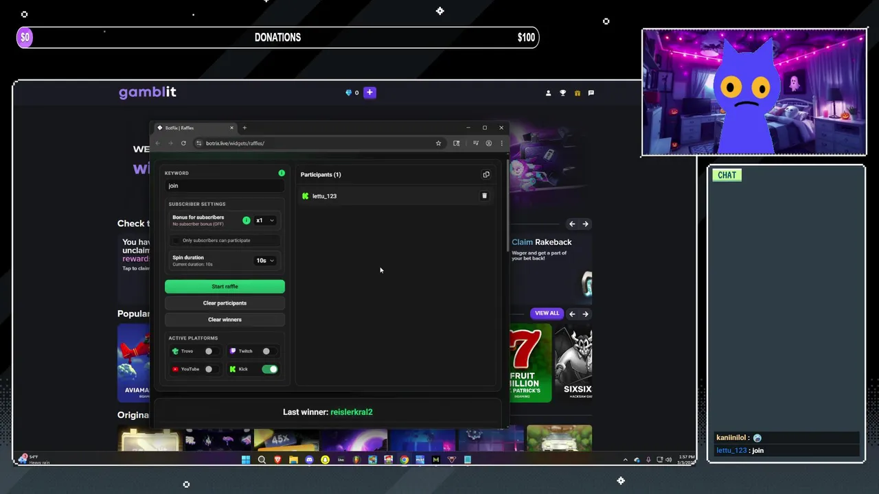Click the VIEW ALL button on gamblit
Screen dimensions: 879x494
547,314
